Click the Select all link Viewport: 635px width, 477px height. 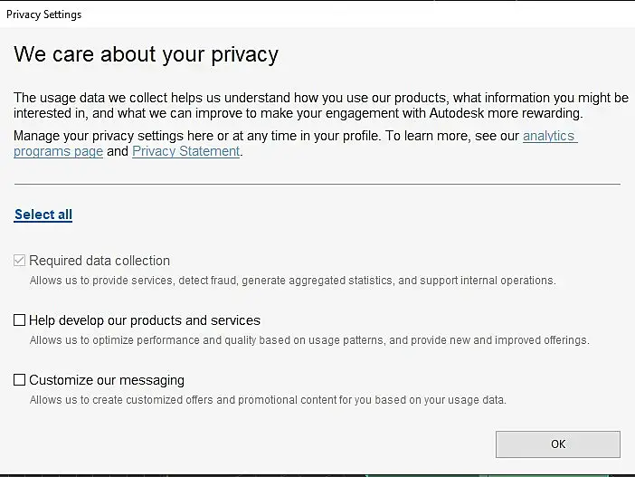coord(43,215)
